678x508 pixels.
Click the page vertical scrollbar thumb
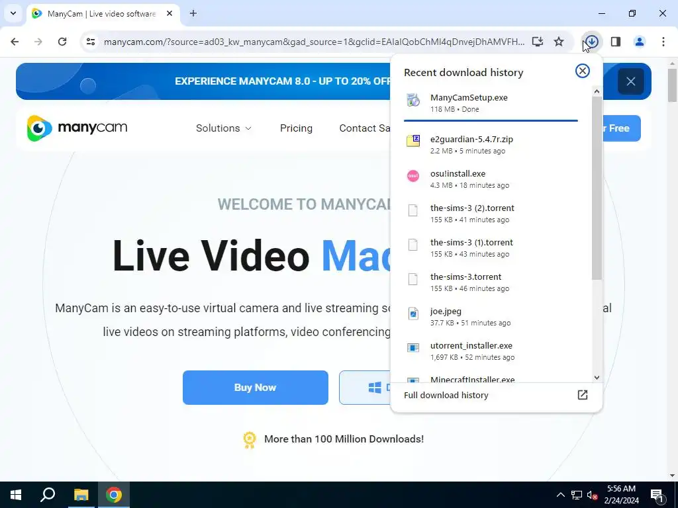coord(673,85)
